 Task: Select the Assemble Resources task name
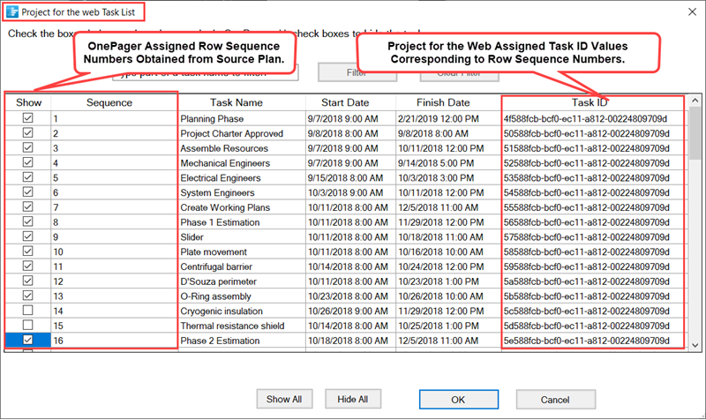click(x=224, y=148)
